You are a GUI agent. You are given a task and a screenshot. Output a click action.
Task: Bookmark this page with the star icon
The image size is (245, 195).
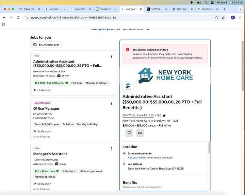(x=223, y=17)
